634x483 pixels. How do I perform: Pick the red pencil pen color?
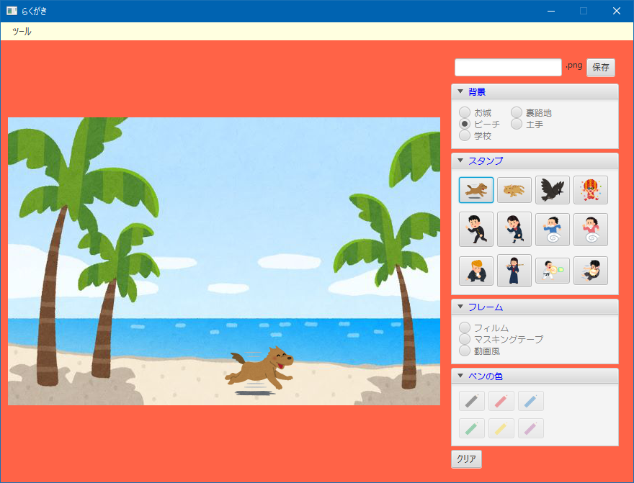pyautogui.click(x=501, y=401)
